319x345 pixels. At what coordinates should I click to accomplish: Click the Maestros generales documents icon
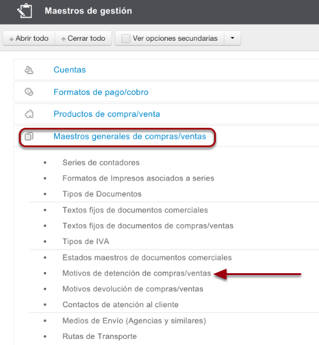click(x=29, y=136)
